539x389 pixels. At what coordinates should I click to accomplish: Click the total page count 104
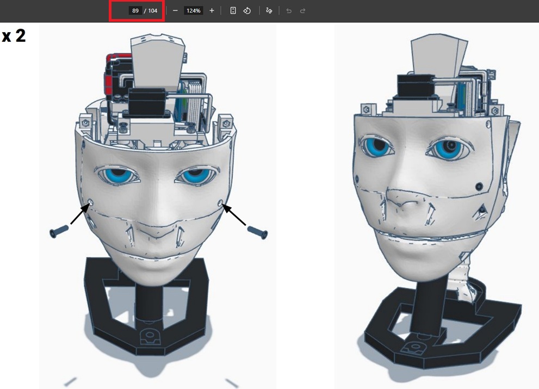tap(153, 11)
